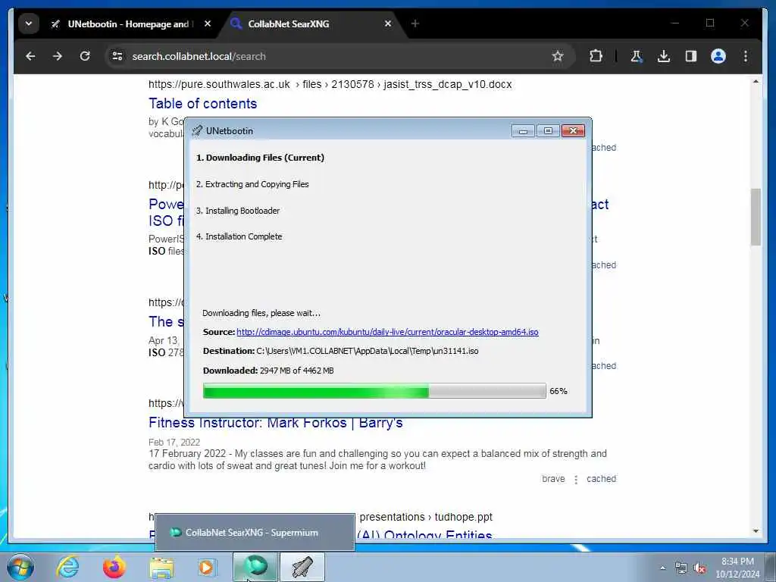Click the UNetbootin taskbar button
This screenshot has width=776, height=582.
click(x=302, y=567)
